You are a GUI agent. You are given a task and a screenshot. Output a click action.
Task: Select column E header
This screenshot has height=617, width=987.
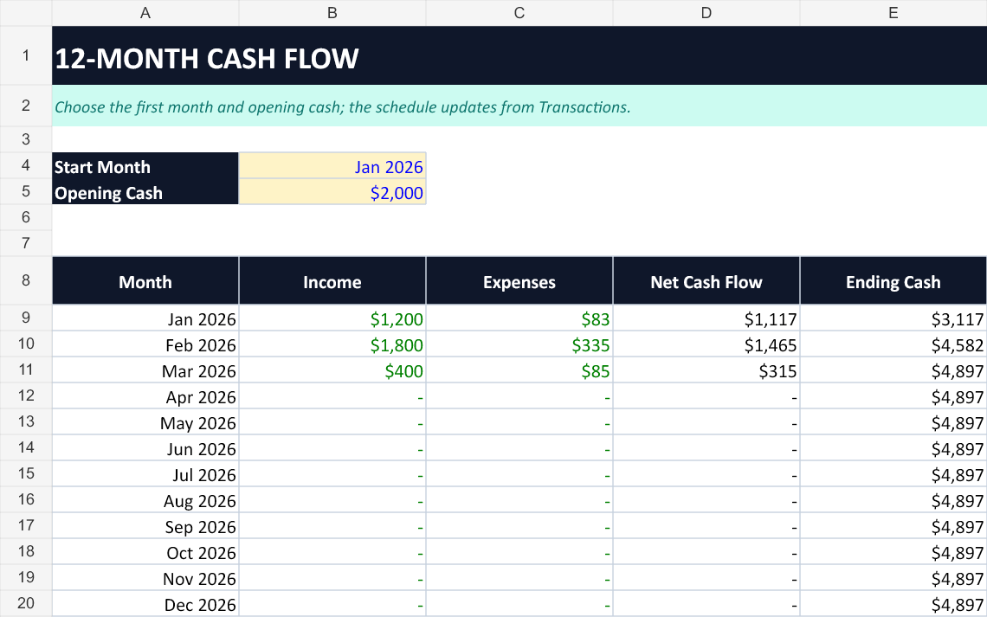click(893, 13)
